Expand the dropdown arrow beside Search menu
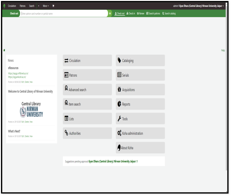 [x=38, y=6]
